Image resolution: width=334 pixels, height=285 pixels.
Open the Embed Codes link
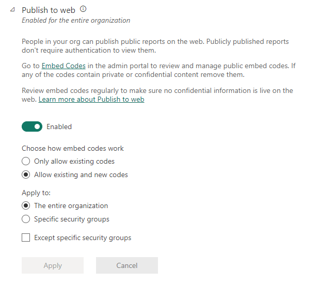(63, 66)
